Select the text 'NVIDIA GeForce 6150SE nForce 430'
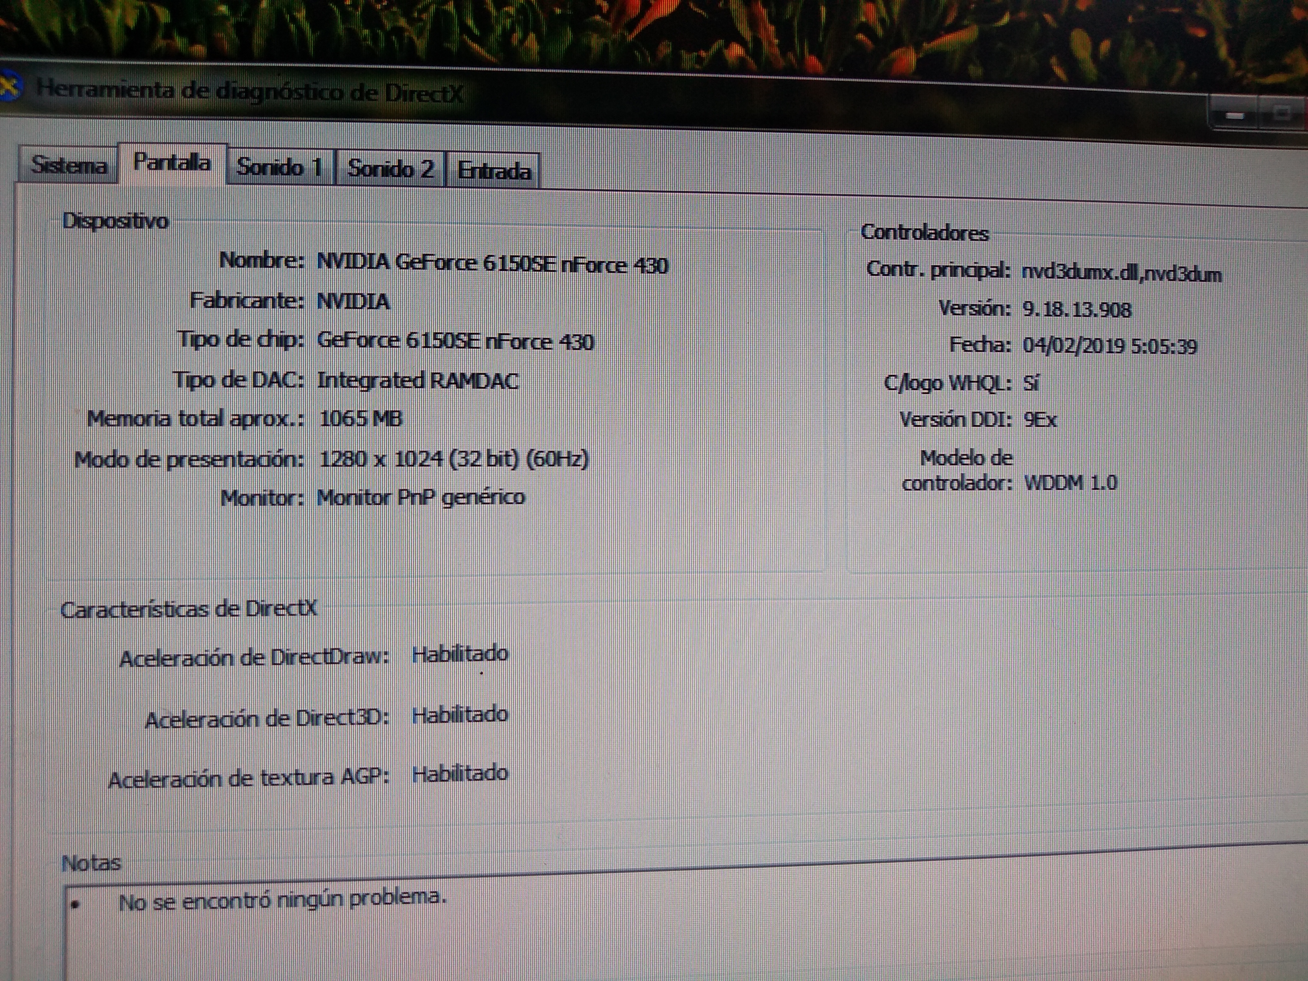Screen dimensions: 1308x981 click(x=492, y=263)
